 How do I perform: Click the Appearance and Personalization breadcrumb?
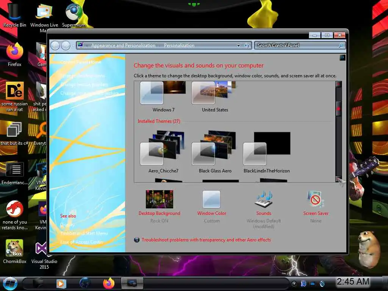123,45
